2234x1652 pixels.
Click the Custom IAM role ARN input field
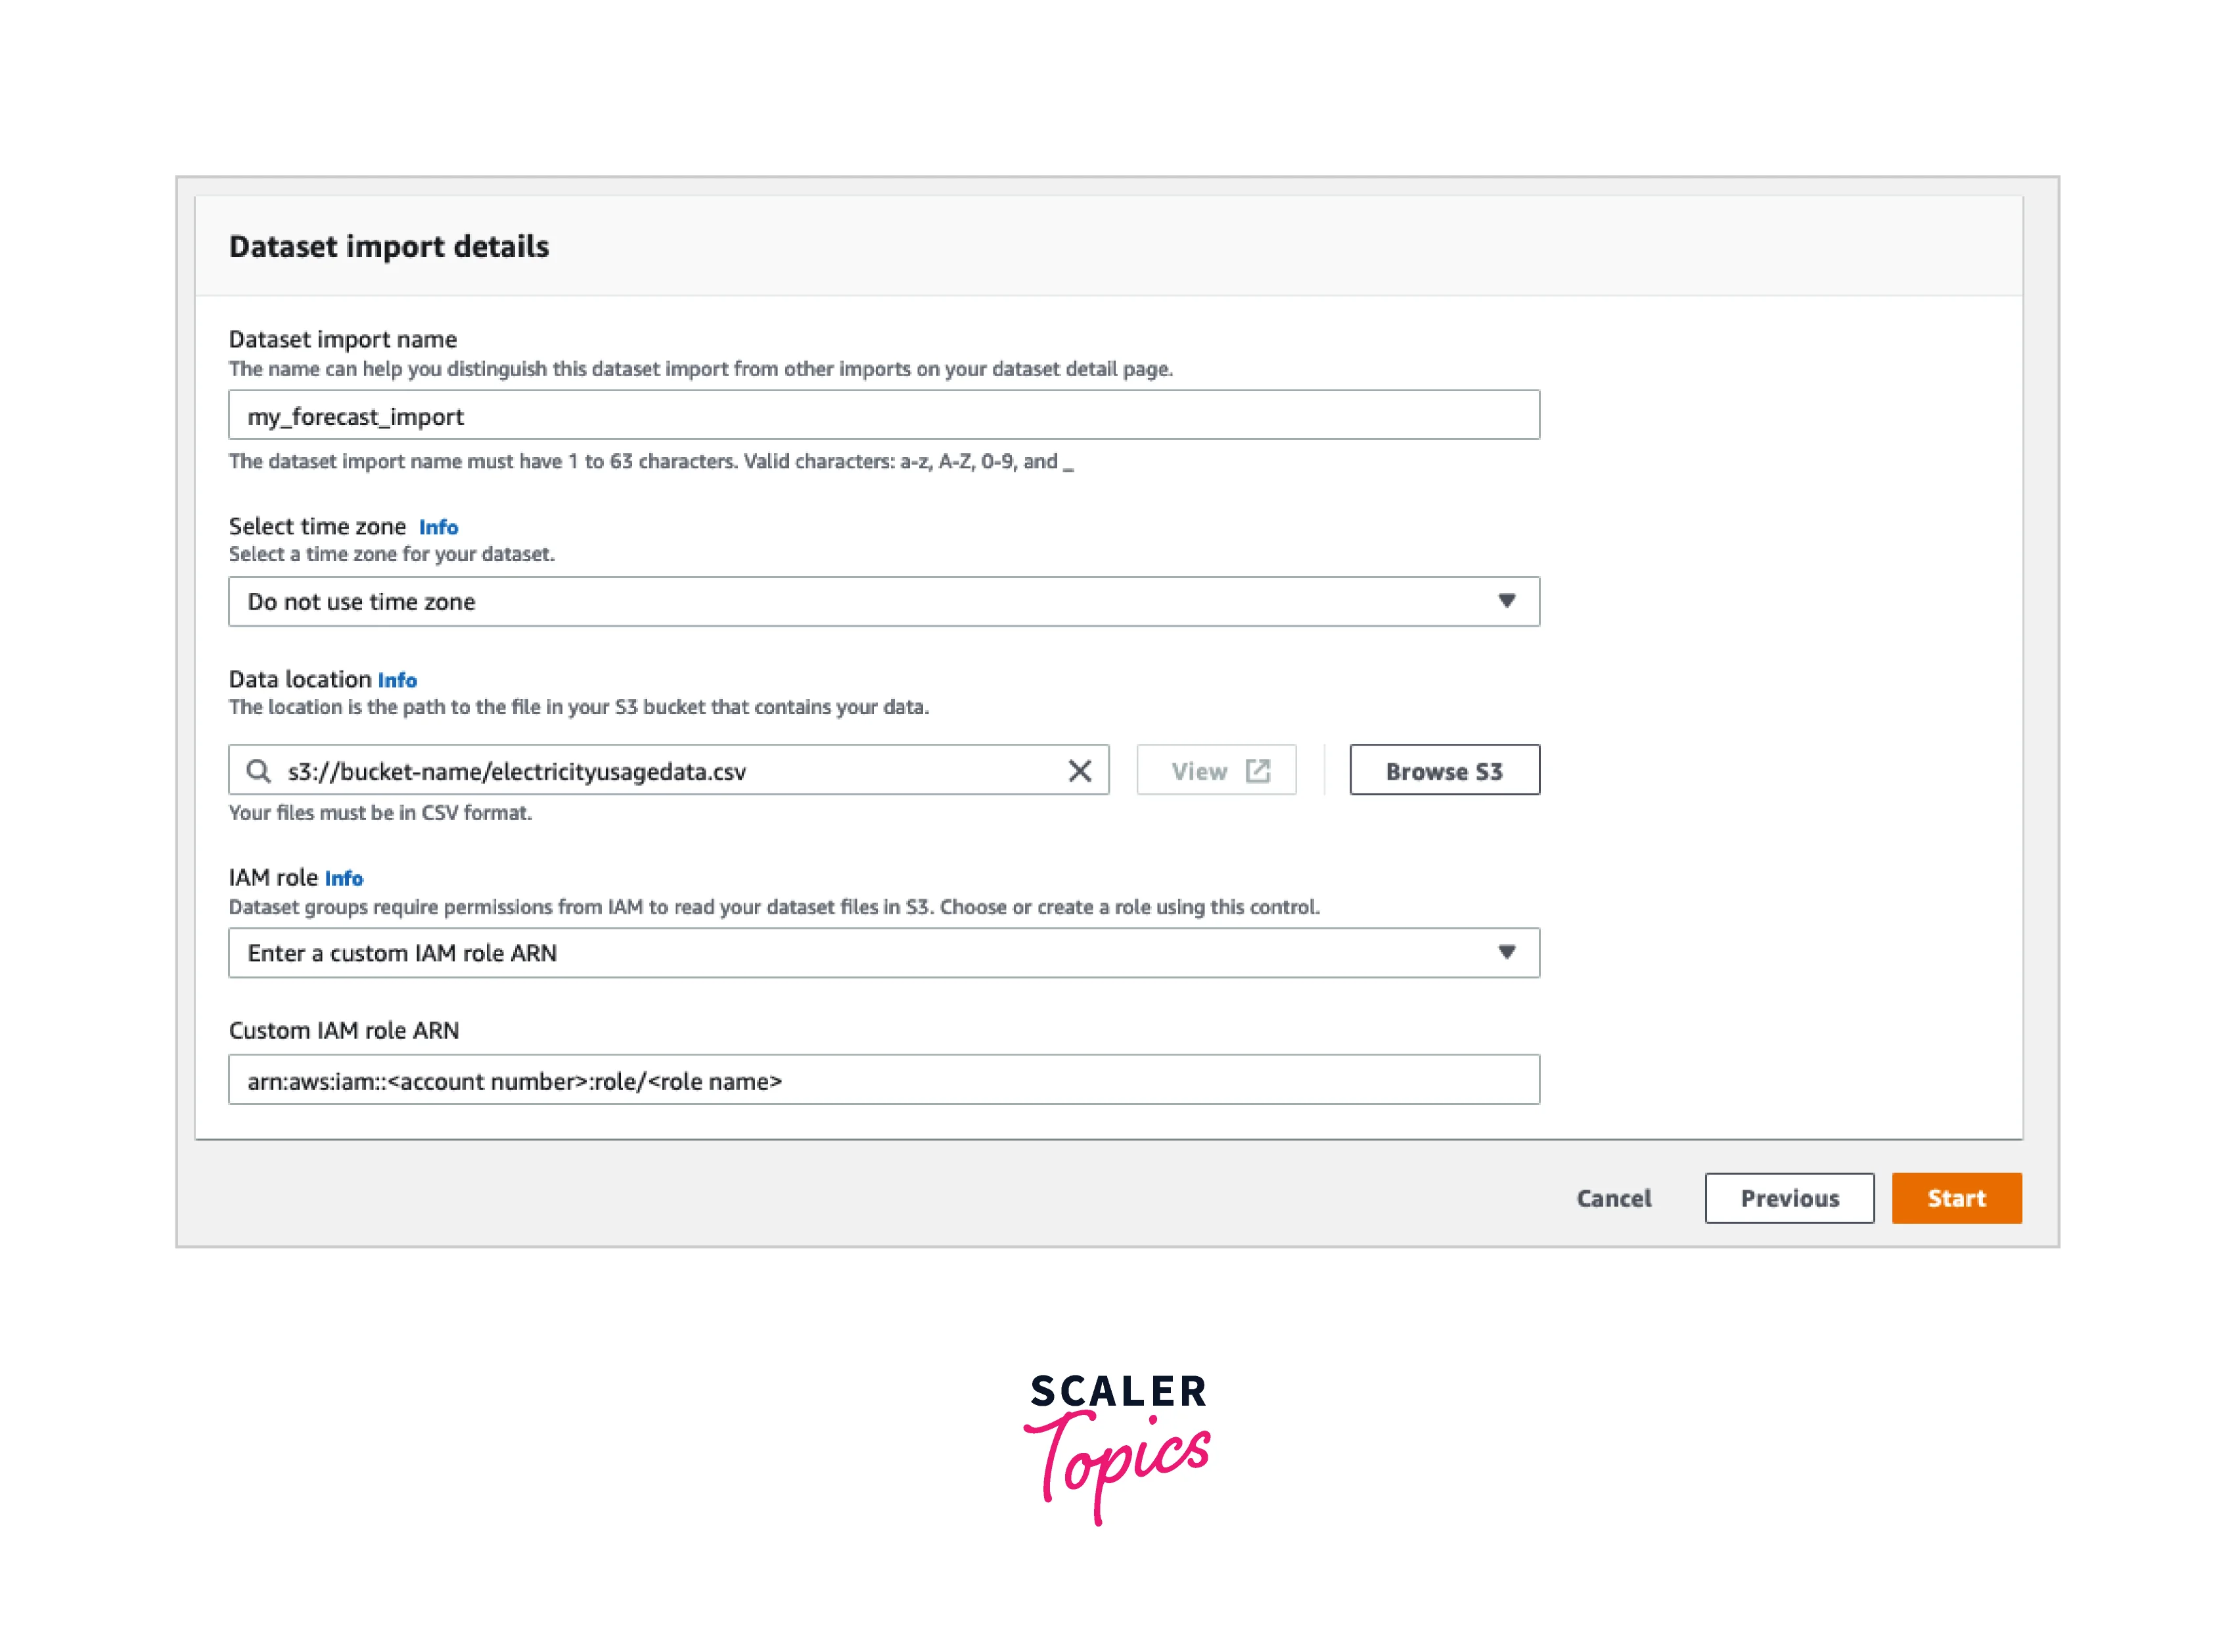point(883,1080)
